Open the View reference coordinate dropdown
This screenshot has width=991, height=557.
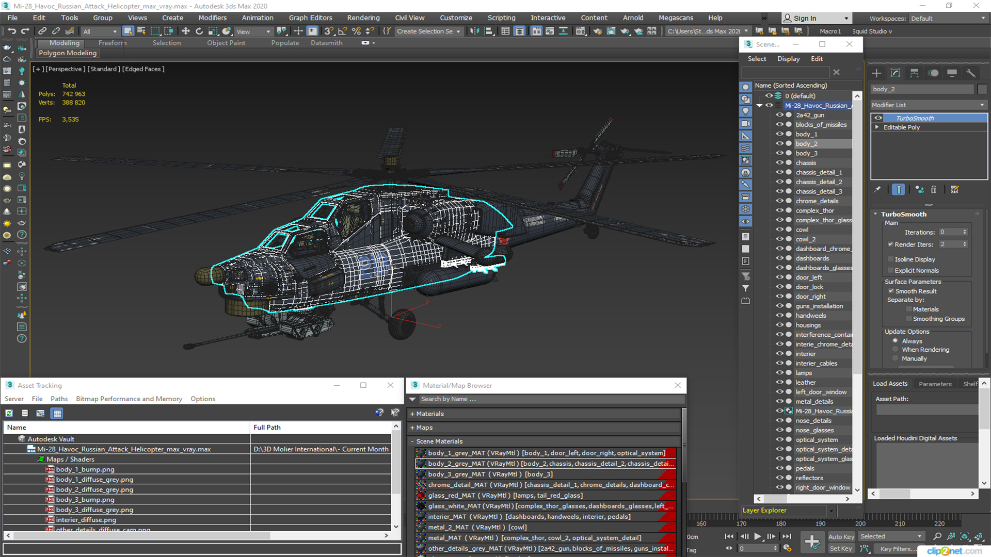pyautogui.click(x=253, y=31)
